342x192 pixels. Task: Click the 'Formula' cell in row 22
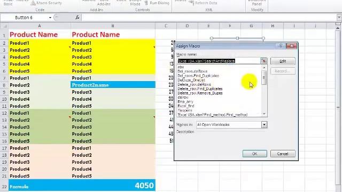pyautogui.click(x=40, y=186)
